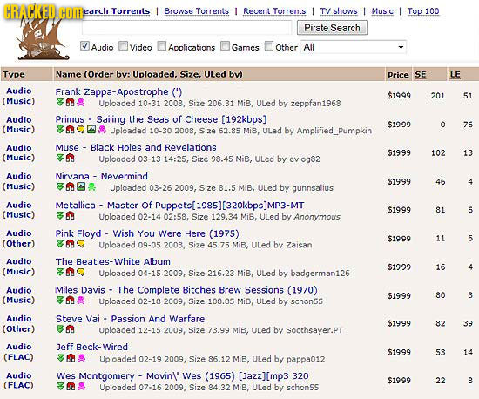Screen dimensions: 479x399
Task: Sort by SE column header
Action: coord(421,75)
